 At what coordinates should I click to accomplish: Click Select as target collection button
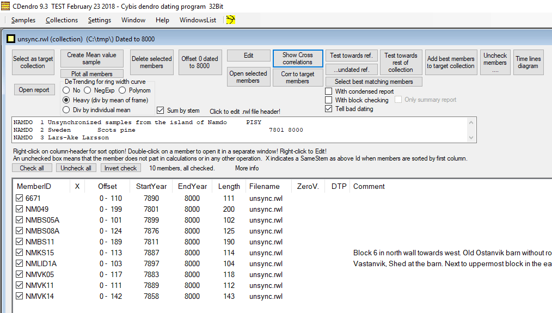[x=33, y=62]
